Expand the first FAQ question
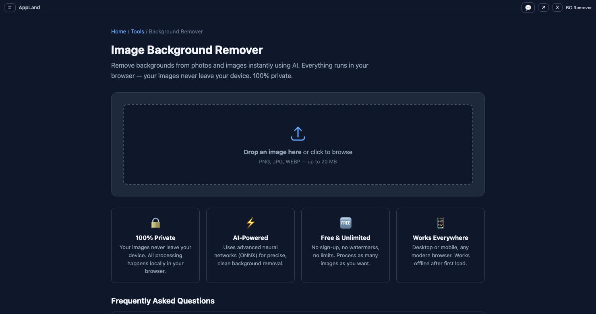 [x=298, y=313]
